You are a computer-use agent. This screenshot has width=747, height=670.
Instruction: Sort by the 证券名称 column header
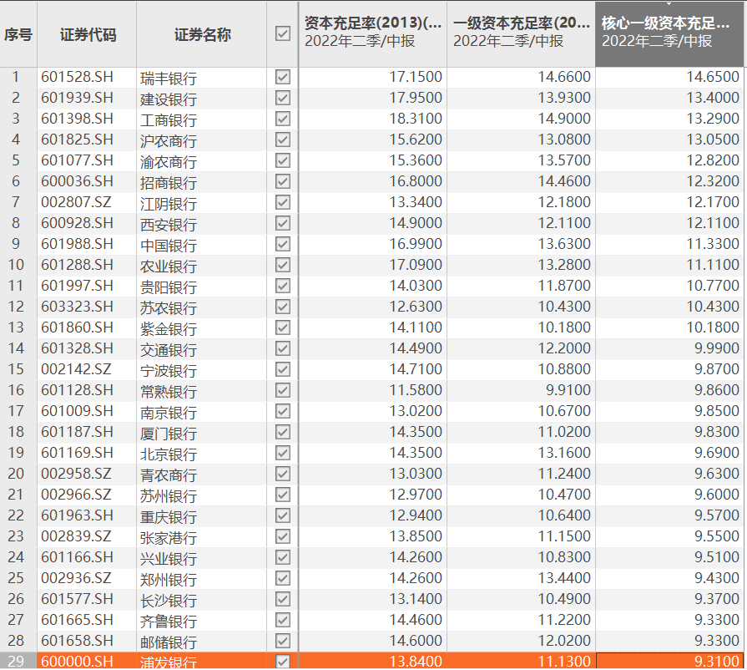[x=202, y=34]
